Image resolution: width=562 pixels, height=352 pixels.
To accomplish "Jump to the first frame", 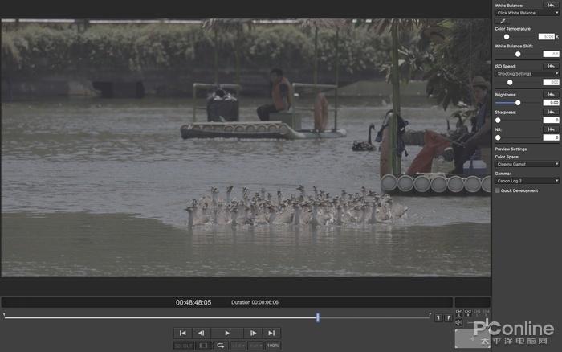I will pyautogui.click(x=183, y=333).
